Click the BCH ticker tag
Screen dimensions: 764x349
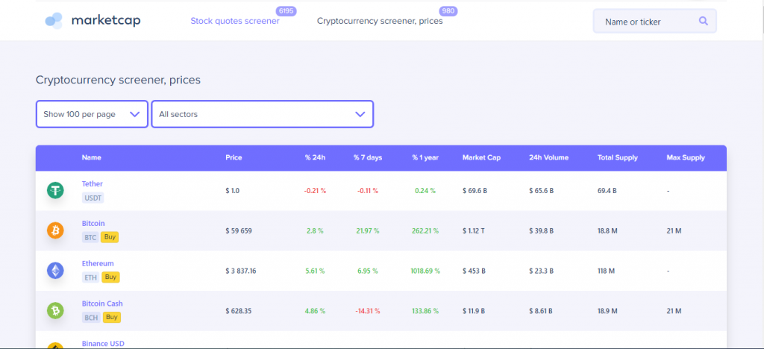click(91, 318)
